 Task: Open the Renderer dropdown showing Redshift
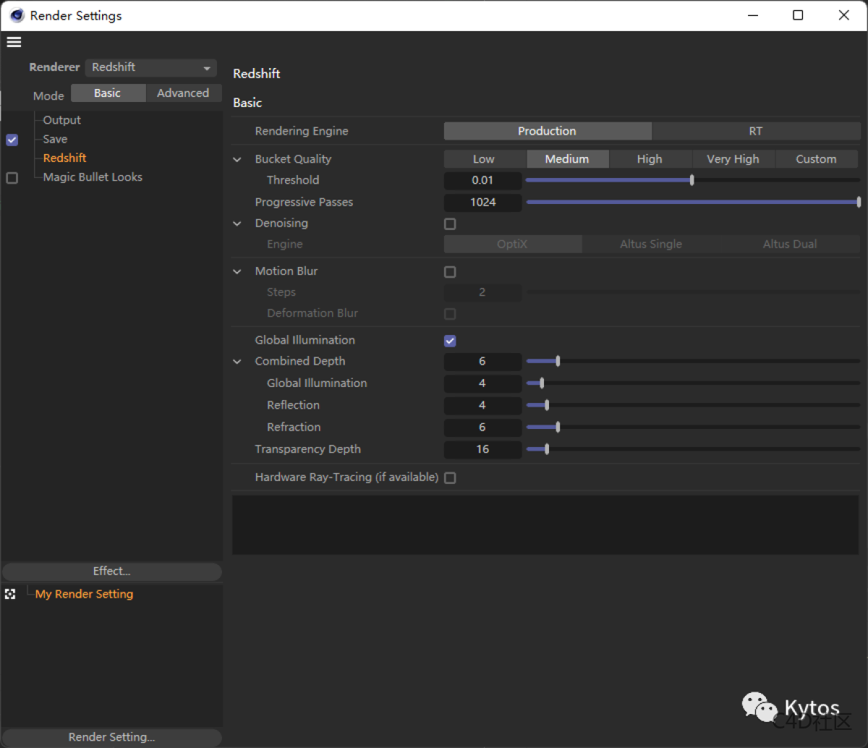point(150,67)
